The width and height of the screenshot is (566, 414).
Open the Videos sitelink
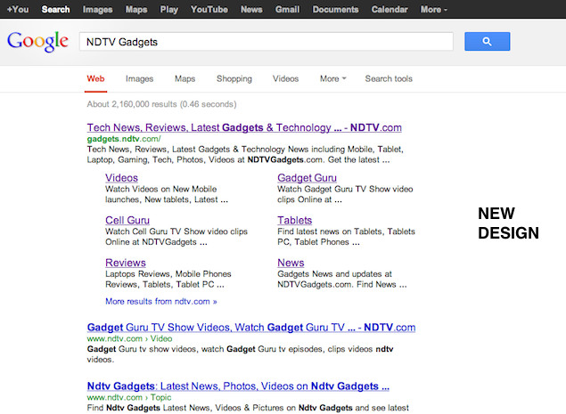pos(121,178)
